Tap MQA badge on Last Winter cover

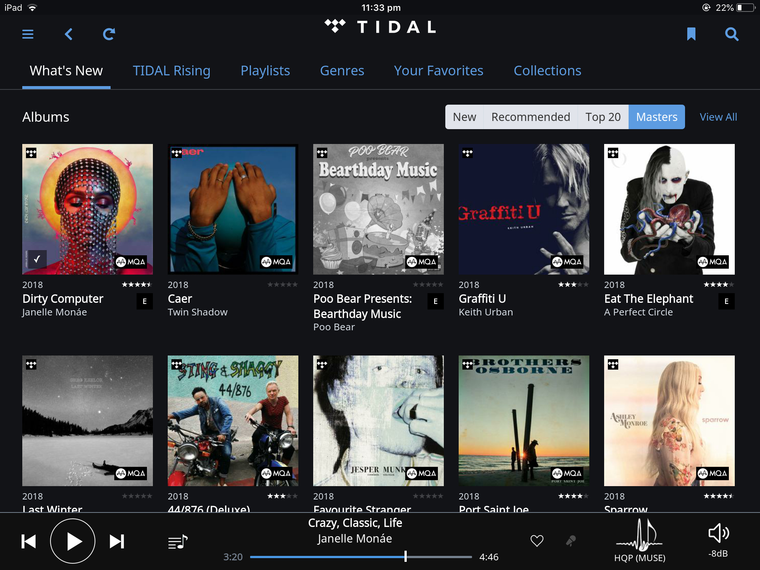coord(131,474)
